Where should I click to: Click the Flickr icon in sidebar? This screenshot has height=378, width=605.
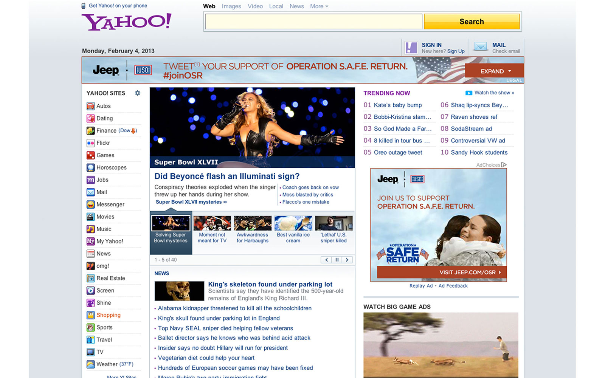point(90,143)
